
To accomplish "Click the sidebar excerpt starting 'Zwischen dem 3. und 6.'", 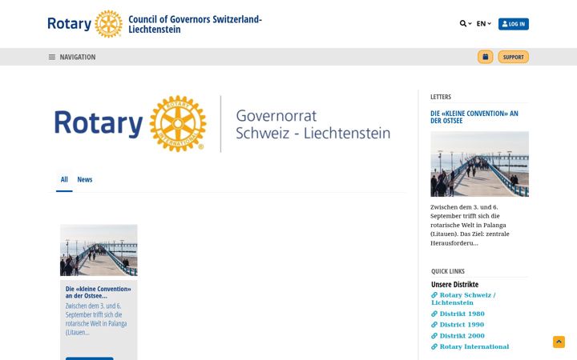I will tap(470, 225).
